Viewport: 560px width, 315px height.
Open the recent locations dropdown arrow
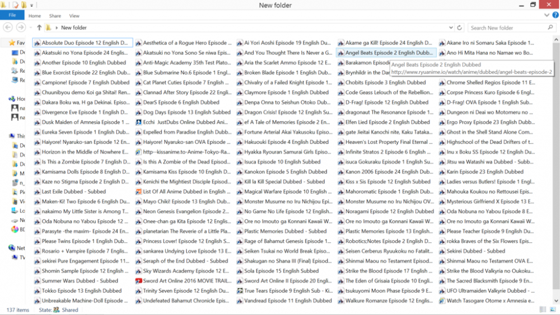tap(31, 27)
